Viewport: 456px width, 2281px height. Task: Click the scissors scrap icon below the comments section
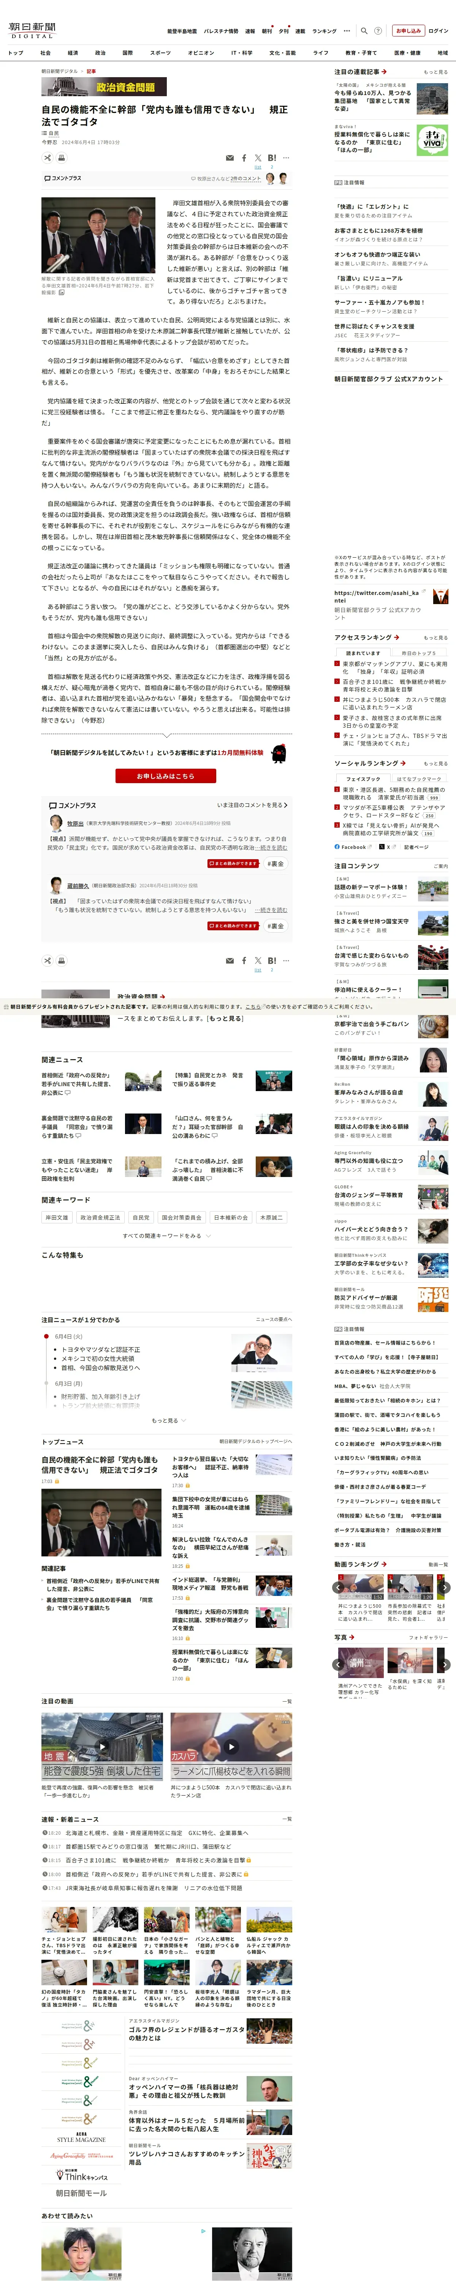48,960
